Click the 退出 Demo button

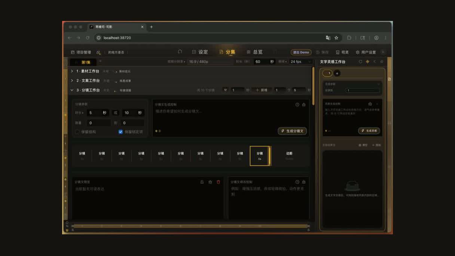[301, 52]
